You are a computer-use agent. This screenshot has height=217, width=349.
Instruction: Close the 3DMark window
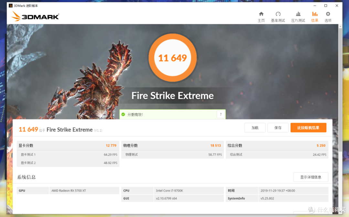click(x=337, y=6)
